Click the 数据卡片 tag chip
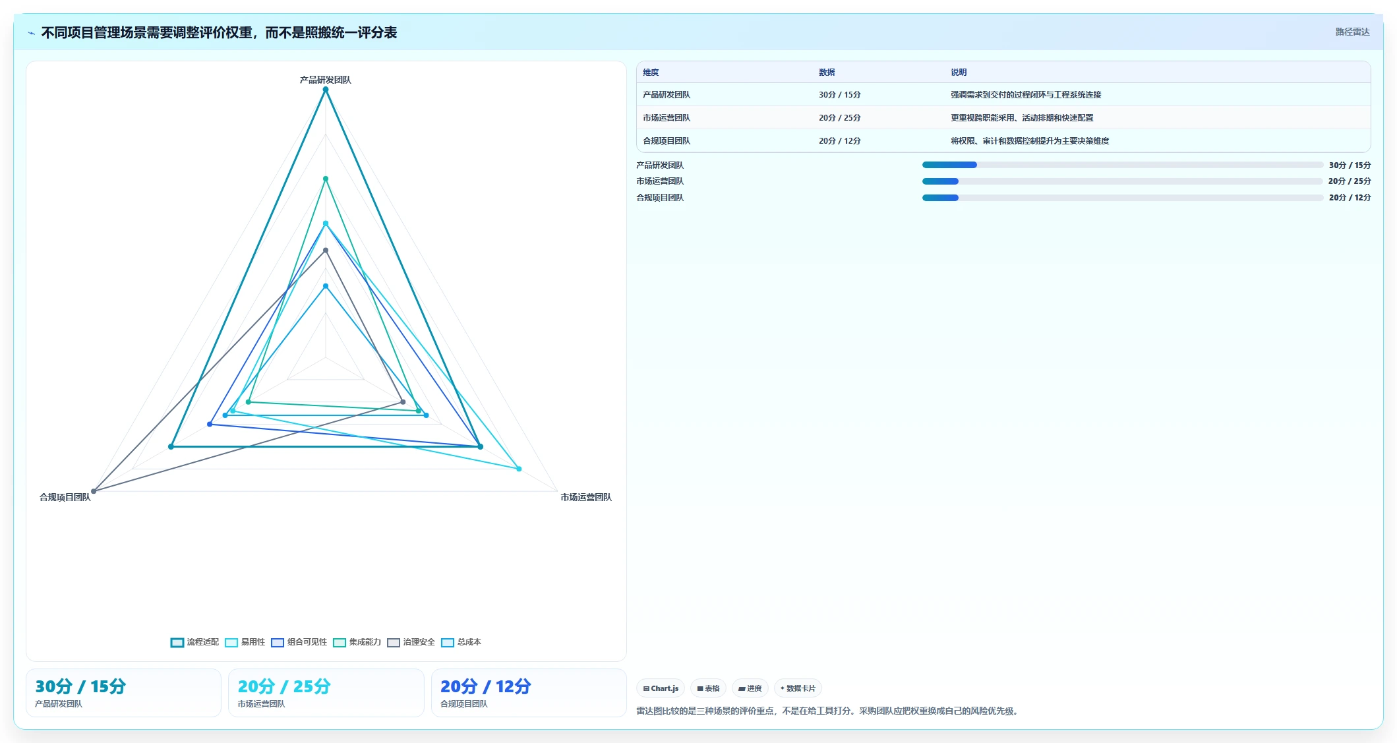 click(x=798, y=688)
